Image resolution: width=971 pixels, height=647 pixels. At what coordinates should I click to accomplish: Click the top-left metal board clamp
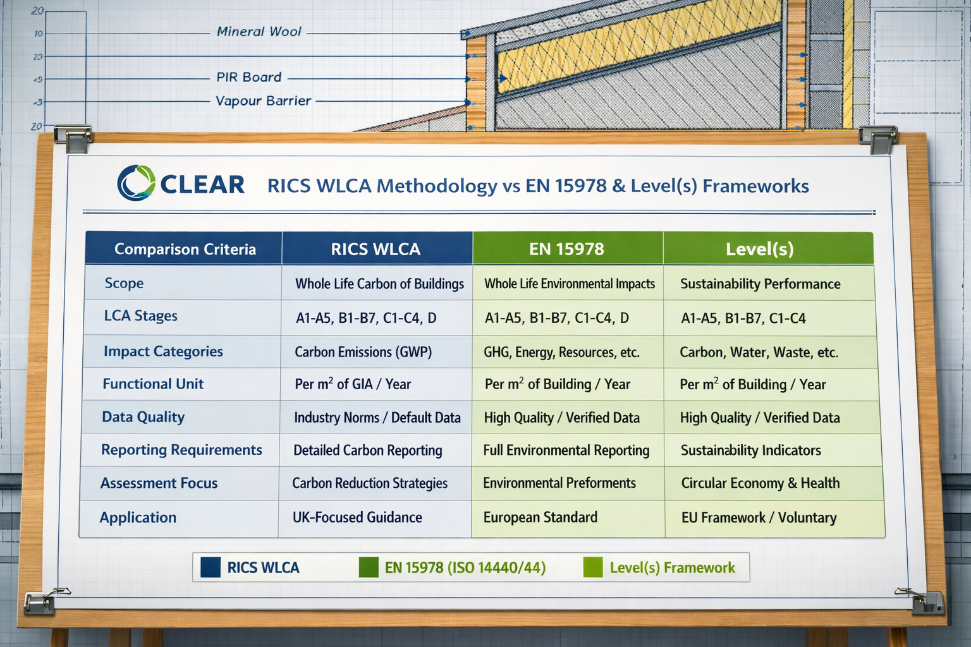[73, 135]
